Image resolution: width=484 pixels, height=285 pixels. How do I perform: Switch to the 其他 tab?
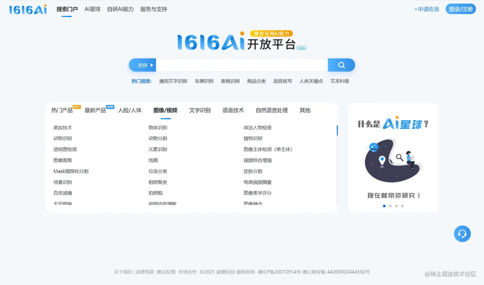pos(305,110)
